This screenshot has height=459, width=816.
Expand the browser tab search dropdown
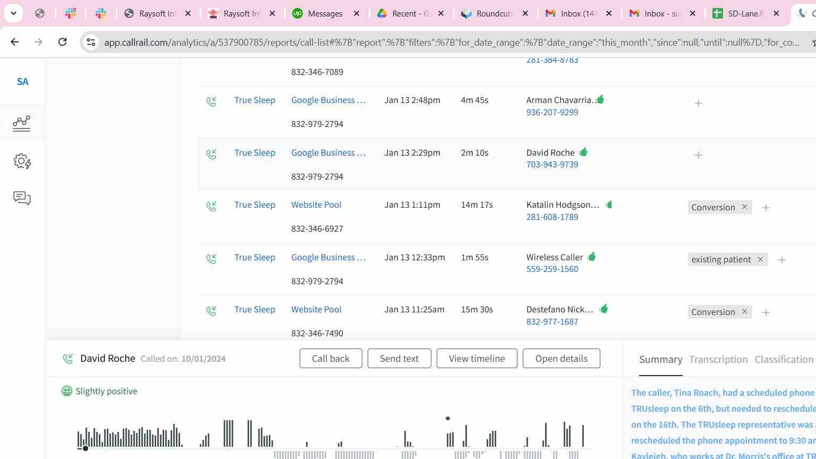(13, 13)
